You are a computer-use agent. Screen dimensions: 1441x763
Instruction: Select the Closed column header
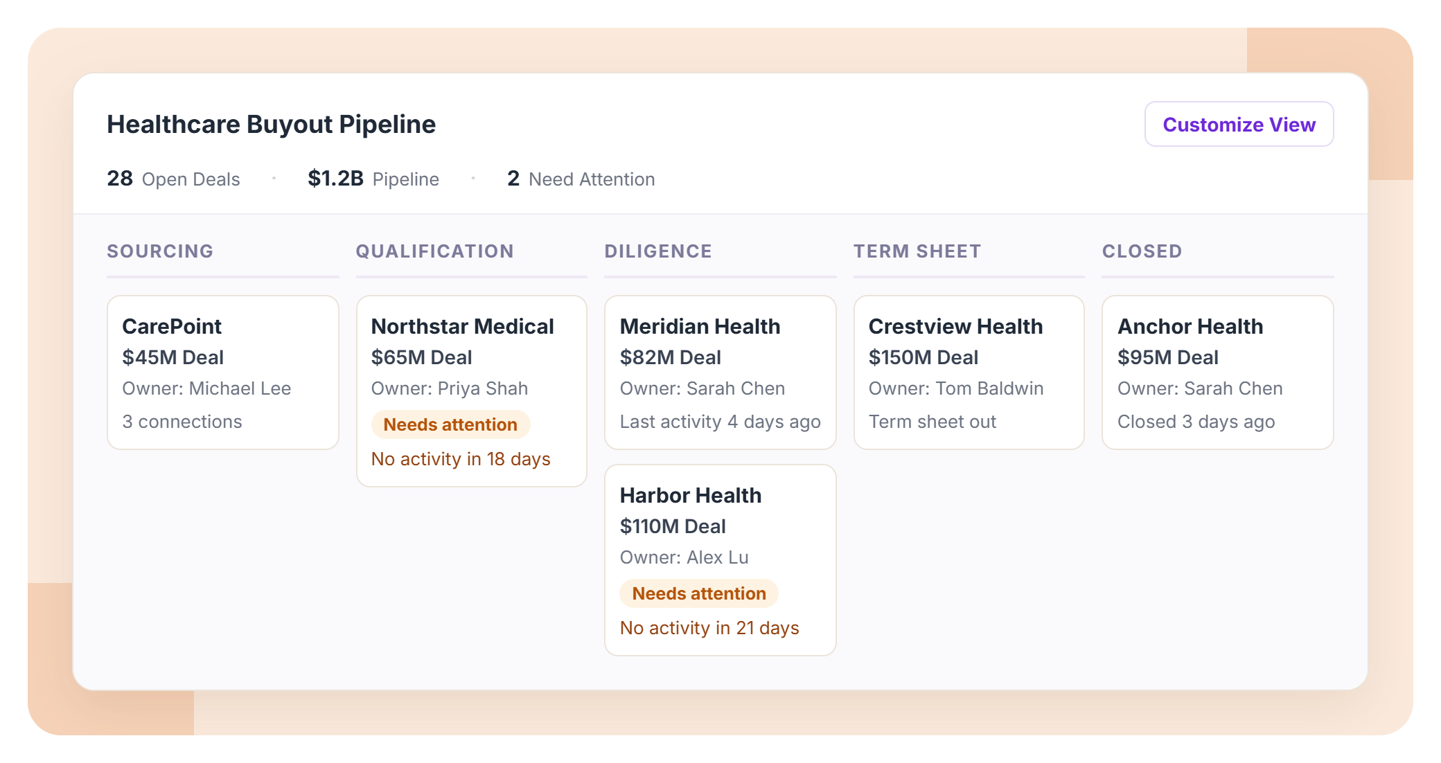pyautogui.click(x=1142, y=251)
